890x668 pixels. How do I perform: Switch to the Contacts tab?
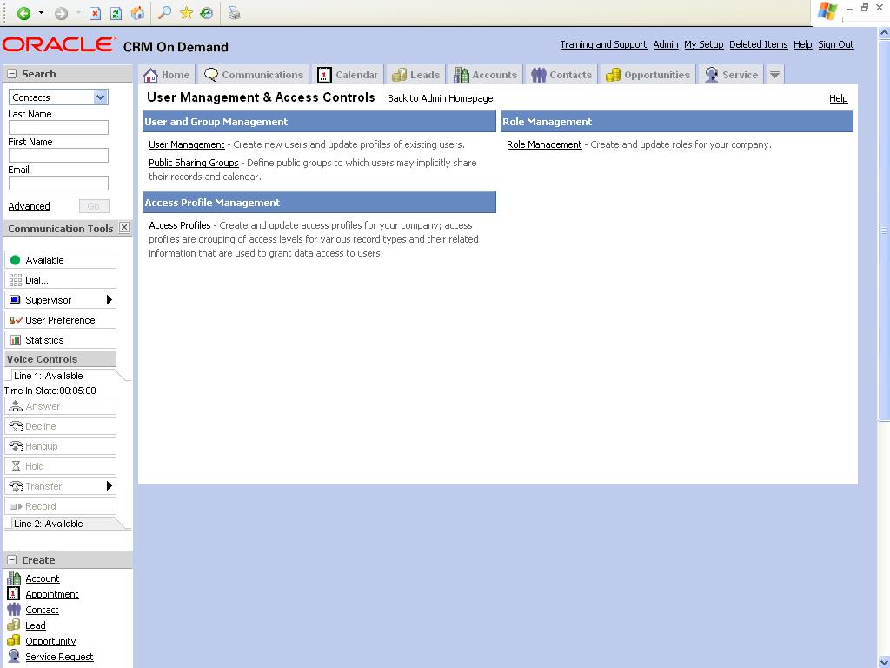click(561, 75)
